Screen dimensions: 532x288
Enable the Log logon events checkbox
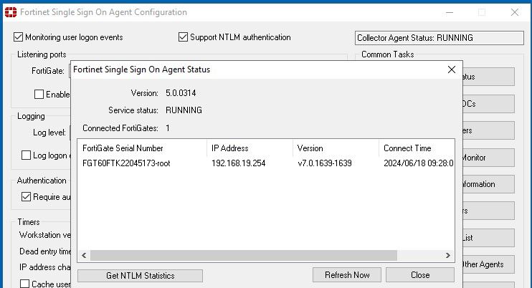click(27, 155)
